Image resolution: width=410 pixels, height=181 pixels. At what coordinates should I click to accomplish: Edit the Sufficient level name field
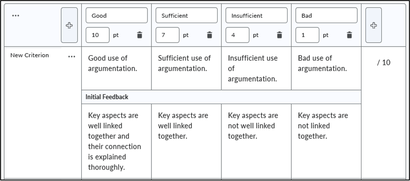[187, 15]
